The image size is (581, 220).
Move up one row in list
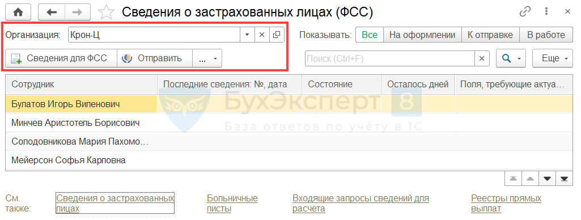click(530, 179)
